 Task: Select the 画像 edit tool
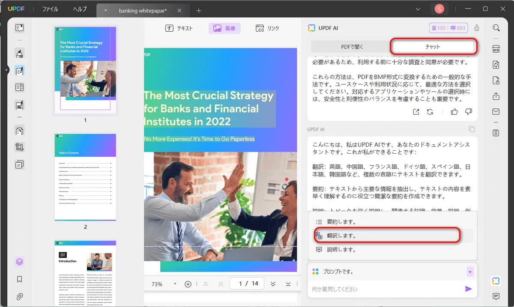224,28
